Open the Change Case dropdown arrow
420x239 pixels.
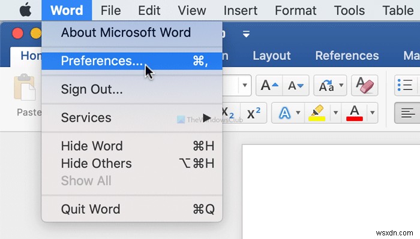[x=341, y=85]
